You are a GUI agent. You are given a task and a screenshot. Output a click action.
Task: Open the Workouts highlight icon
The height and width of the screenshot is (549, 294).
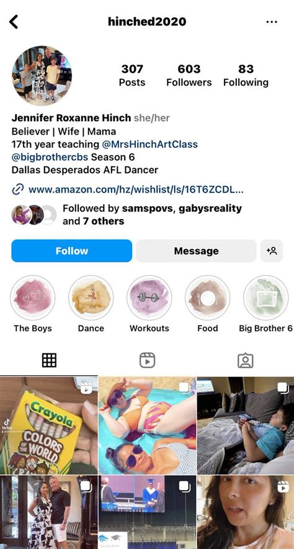[149, 297]
